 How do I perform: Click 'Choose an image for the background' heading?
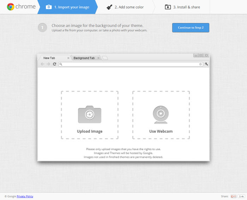(97, 25)
